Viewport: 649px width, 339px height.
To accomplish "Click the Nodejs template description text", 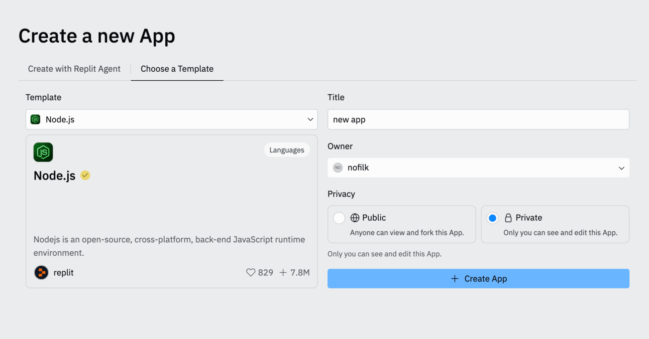I will point(169,246).
